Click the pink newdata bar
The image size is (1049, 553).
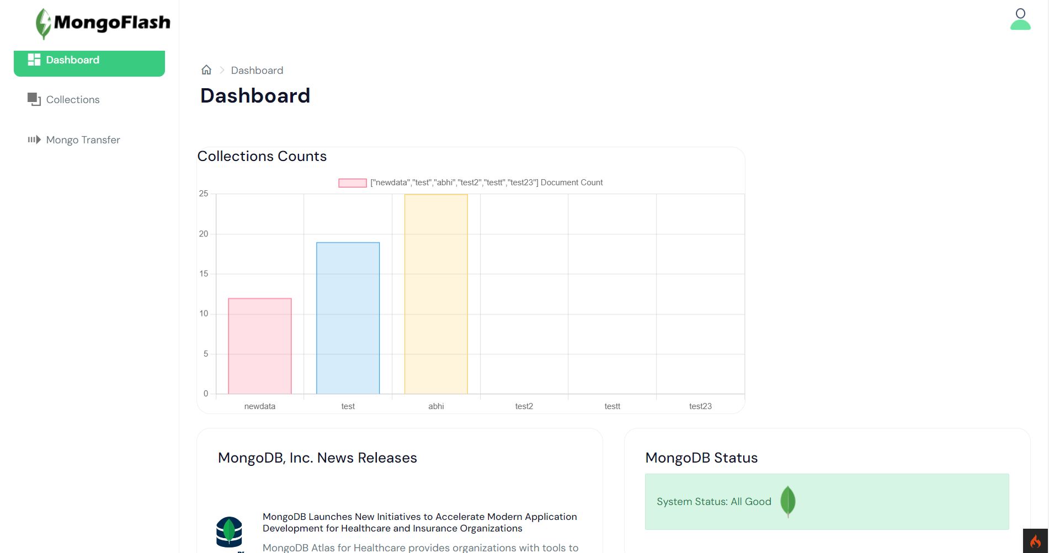click(x=260, y=346)
